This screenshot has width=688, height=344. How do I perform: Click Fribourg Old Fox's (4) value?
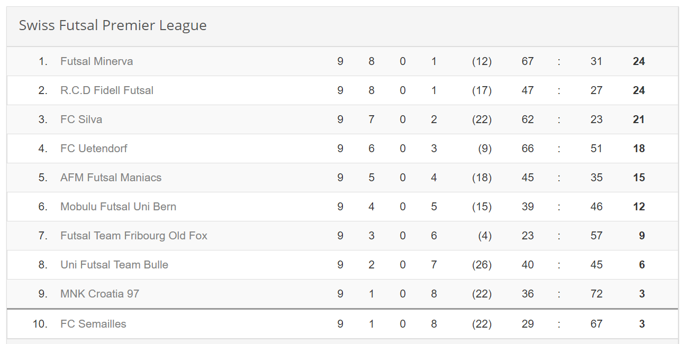tap(485, 236)
